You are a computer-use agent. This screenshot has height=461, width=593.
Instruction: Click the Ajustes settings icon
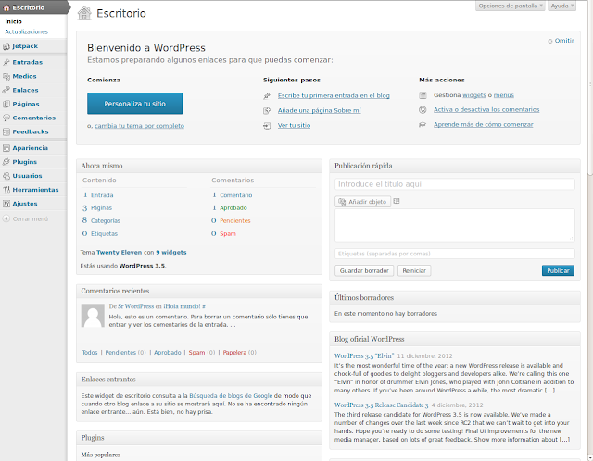(x=6, y=204)
